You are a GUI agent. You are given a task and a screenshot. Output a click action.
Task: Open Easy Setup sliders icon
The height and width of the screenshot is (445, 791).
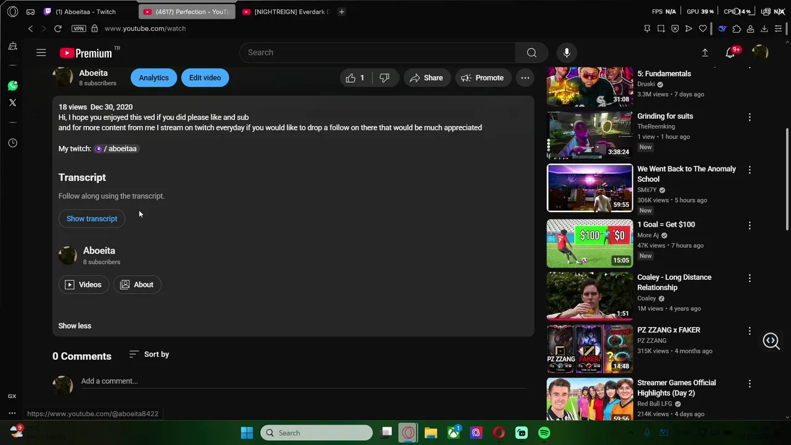click(779, 28)
